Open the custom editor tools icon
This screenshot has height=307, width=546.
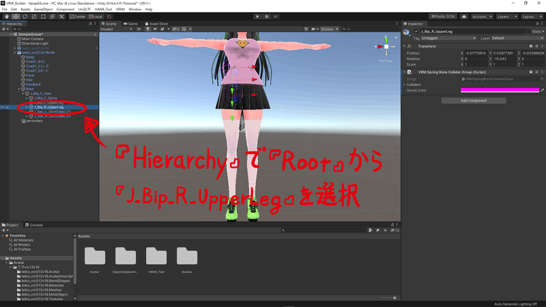click(61, 16)
